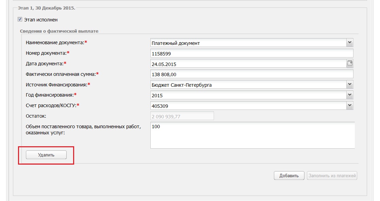This screenshot has width=380, height=201.
Task: Open the Год финансирования dropdown arrow
Action: (x=349, y=95)
